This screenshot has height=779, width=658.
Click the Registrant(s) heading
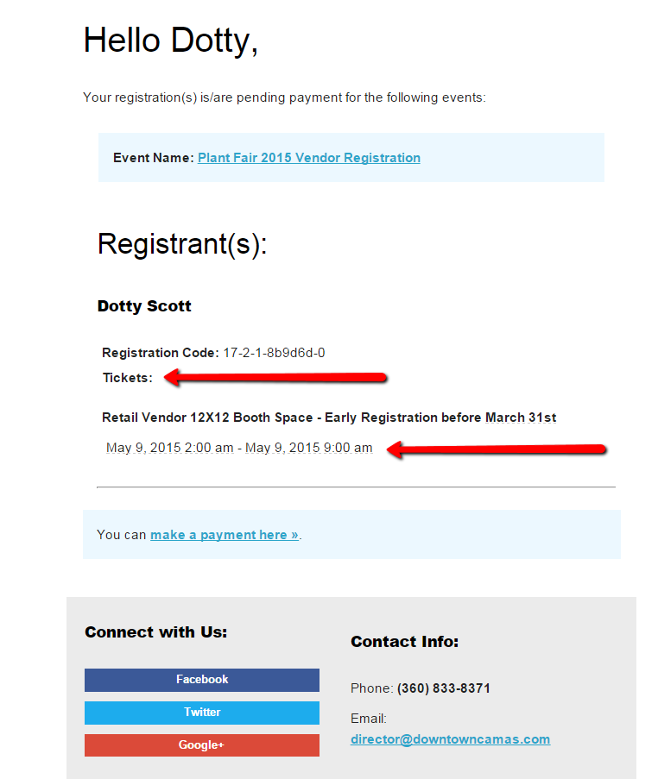pos(182,244)
